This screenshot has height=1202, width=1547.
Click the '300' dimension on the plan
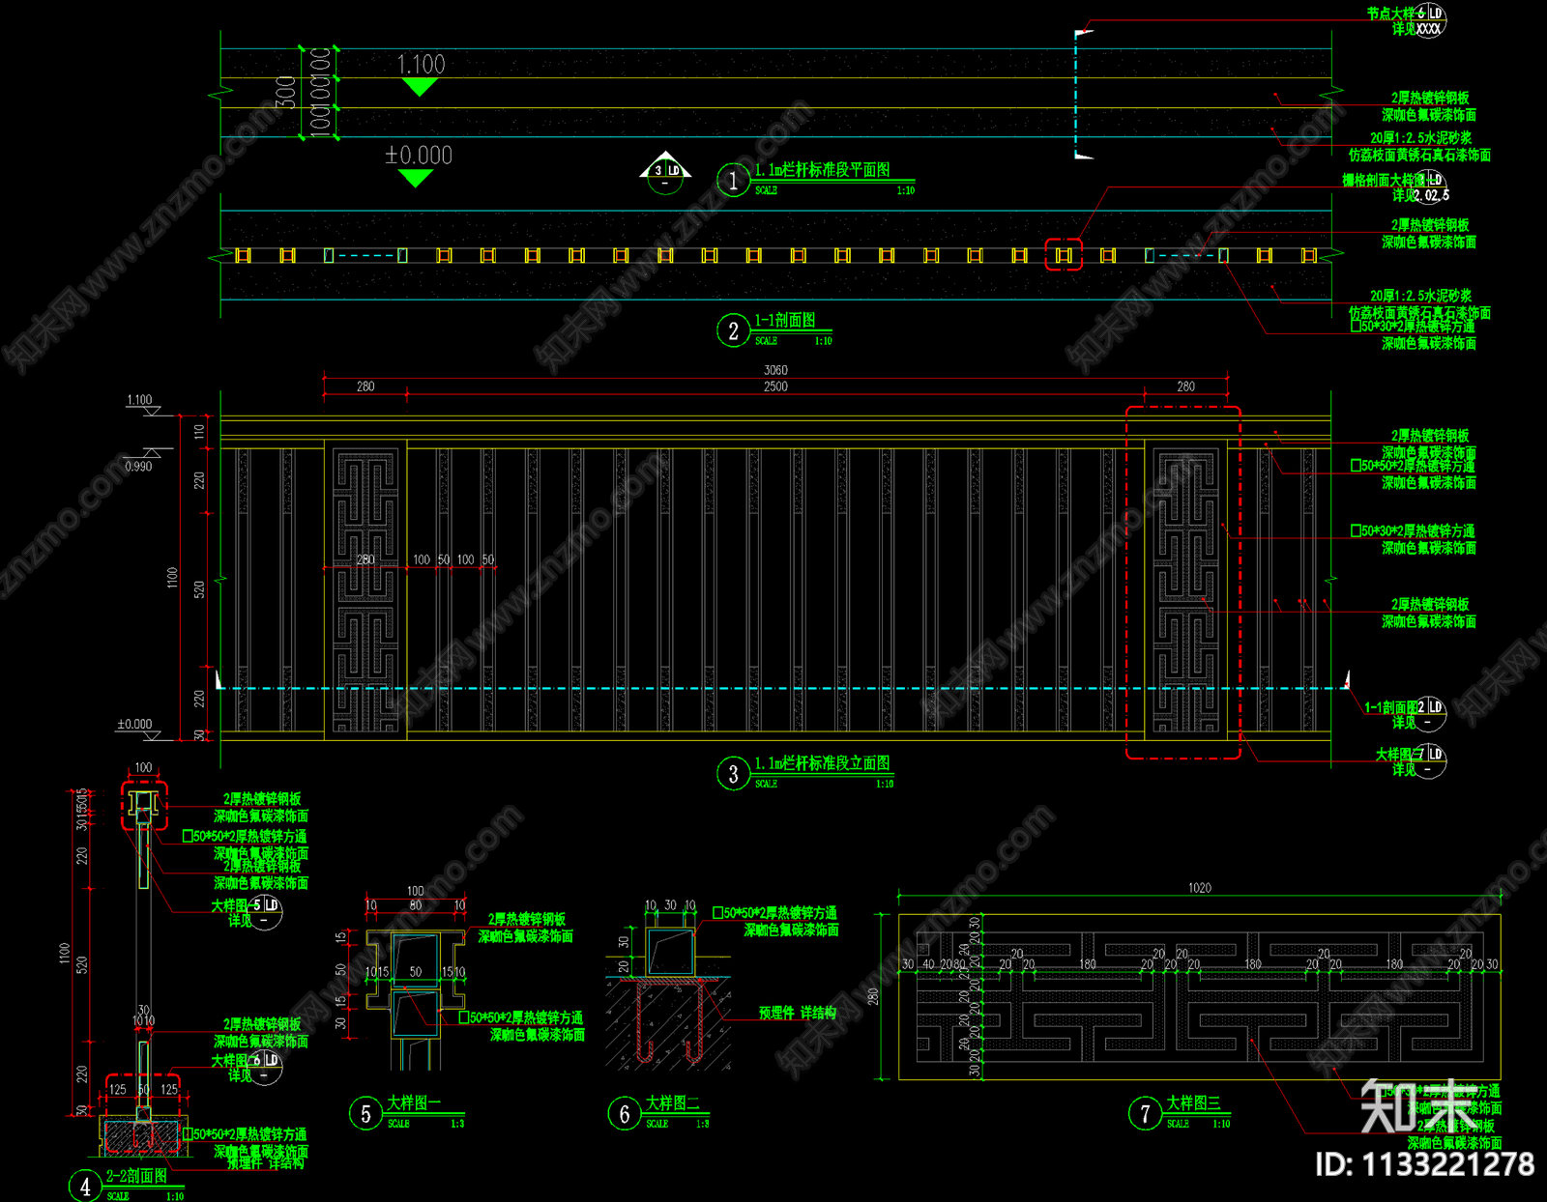(285, 93)
